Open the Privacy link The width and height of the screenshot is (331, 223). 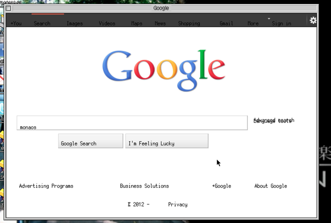(178, 204)
